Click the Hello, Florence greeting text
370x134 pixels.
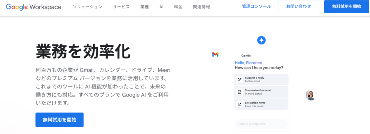248,63
